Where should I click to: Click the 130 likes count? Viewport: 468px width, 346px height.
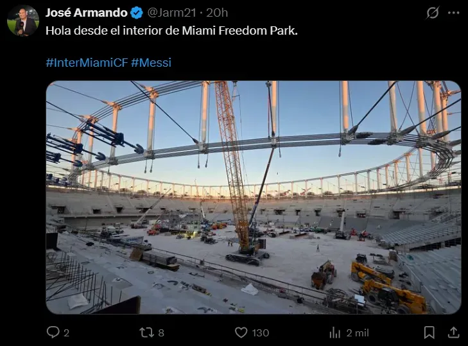[x=260, y=333]
